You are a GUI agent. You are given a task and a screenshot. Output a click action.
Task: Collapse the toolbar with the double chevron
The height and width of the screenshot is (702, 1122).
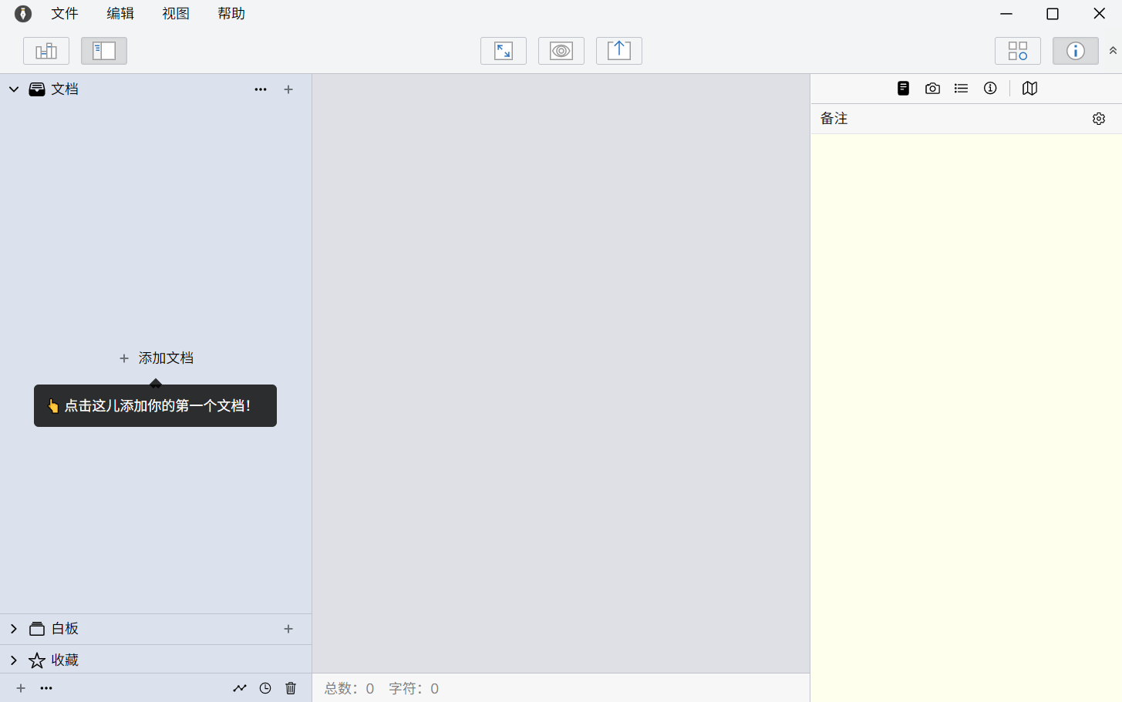point(1113,51)
